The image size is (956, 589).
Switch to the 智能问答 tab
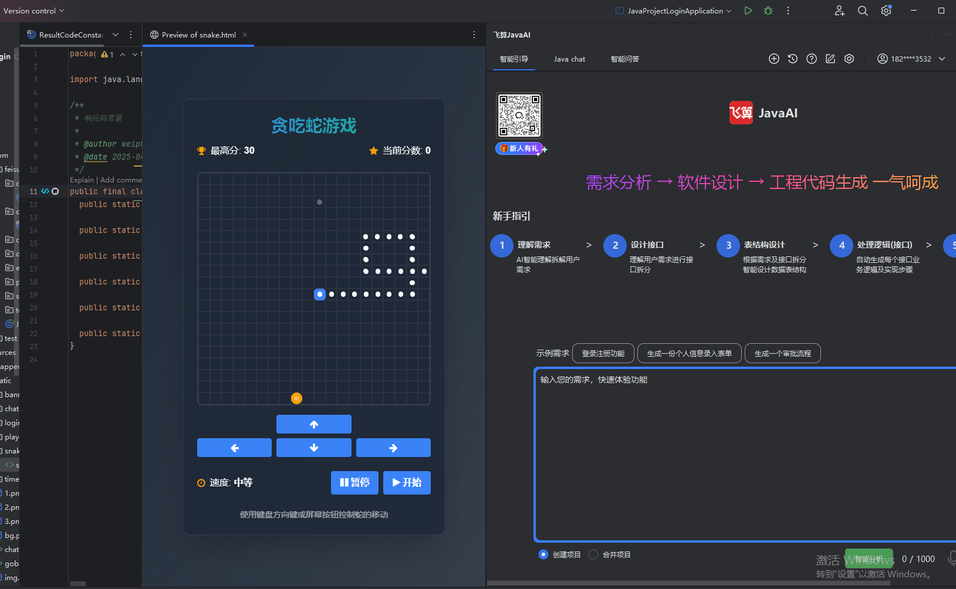(624, 59)
